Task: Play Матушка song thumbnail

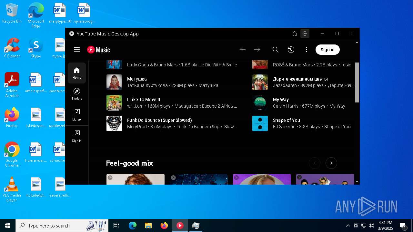Action: [x=114, y=82]
